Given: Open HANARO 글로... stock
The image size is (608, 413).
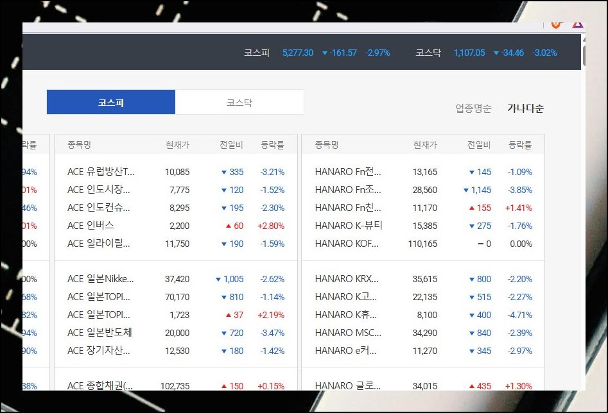Looking at the screenshot, I should tap(348, 385).
